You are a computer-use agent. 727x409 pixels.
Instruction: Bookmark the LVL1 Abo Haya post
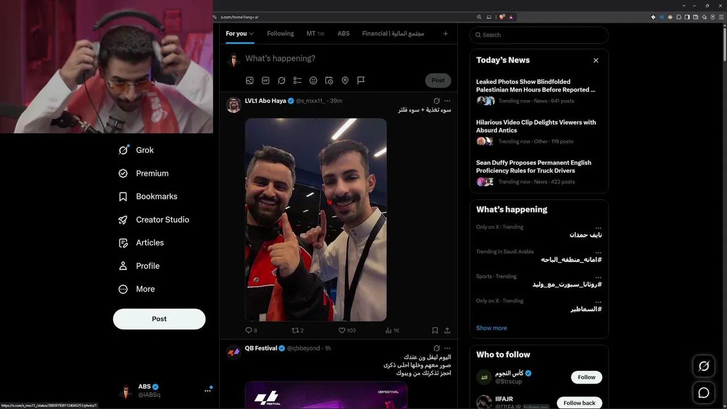pos(434,330)
